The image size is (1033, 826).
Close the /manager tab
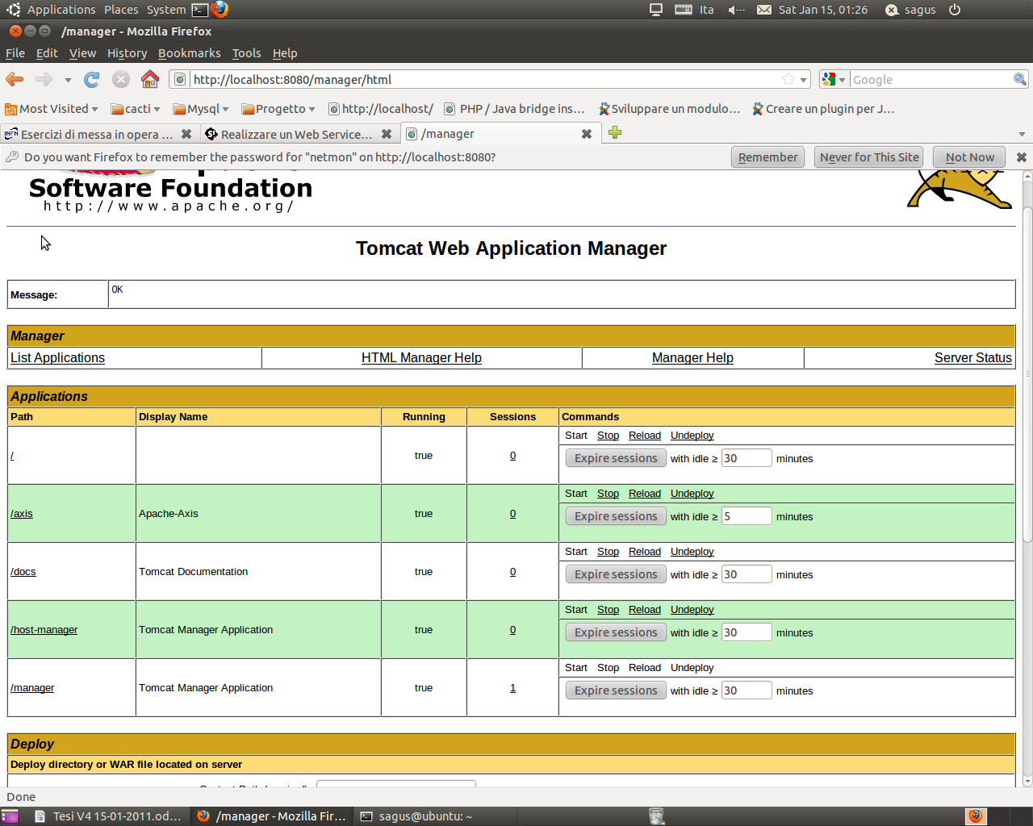pos(587,134)
